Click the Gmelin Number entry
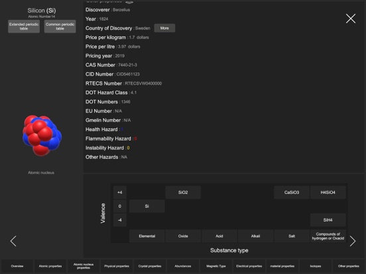The height and width of the screenshot is (274, 366). 108,120
